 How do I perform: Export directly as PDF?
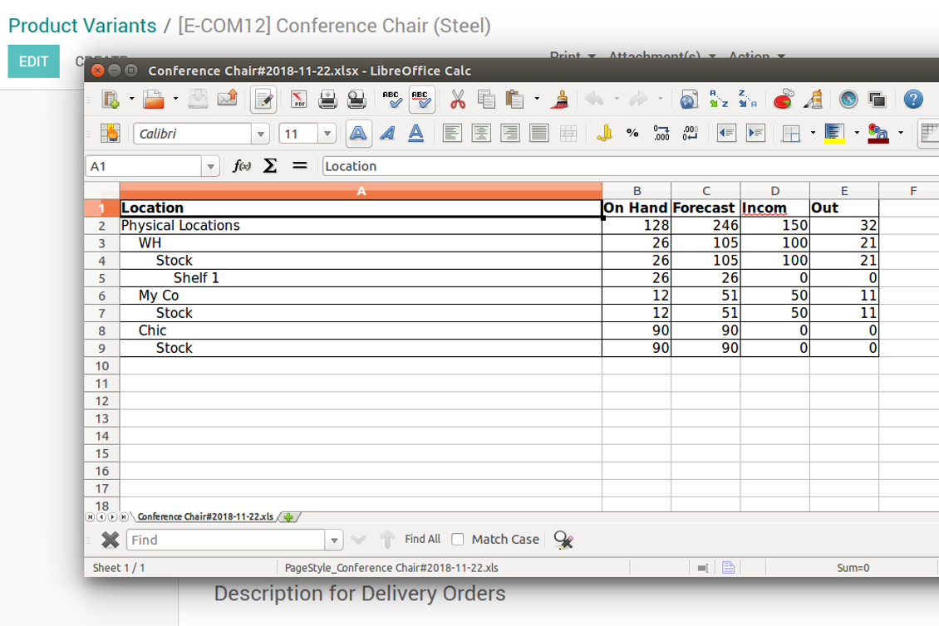pos(298,99)
